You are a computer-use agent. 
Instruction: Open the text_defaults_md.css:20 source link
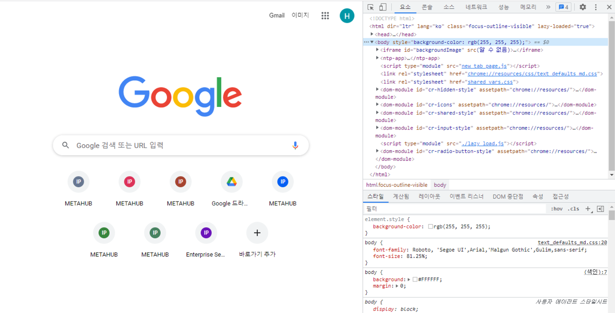click(x=572, y=243)
